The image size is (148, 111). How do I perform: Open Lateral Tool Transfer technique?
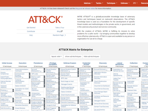[117, 79]
